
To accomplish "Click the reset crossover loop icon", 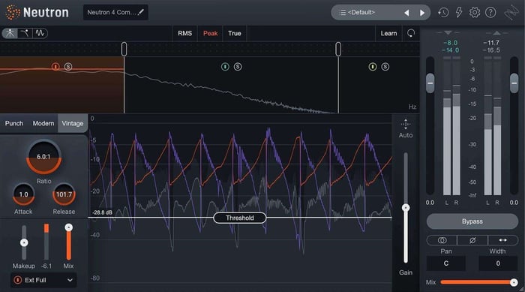I will click(x=411, y=33).
